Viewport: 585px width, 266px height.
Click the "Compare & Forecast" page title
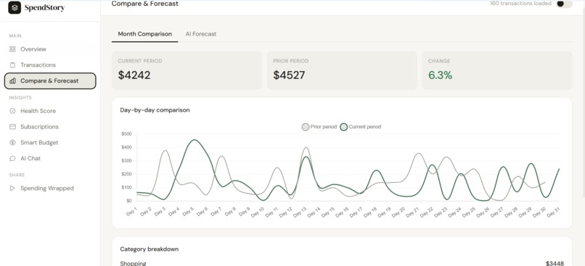click(145, 4)
